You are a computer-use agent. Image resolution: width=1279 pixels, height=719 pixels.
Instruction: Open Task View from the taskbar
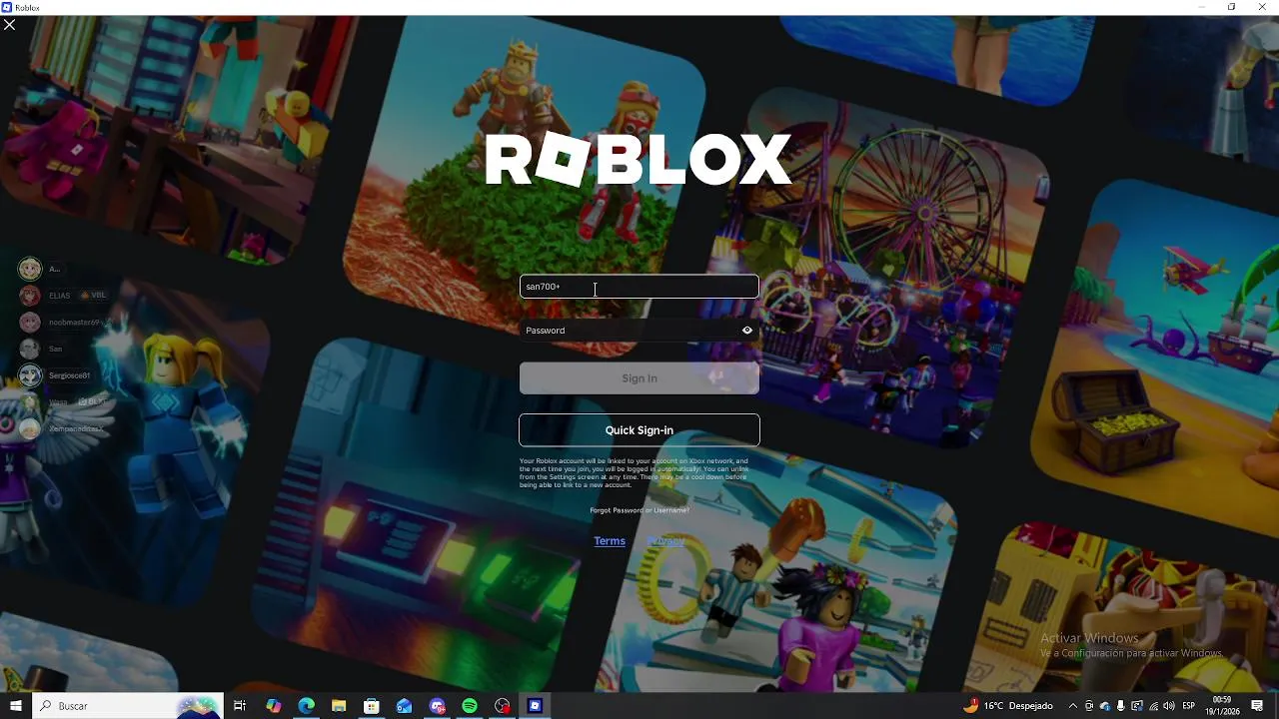coord(240,706)
